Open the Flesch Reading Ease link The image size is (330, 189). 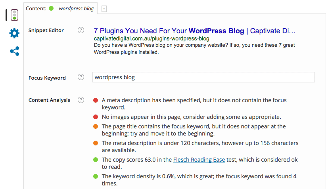pyautogui.click(x=199, y=160)
